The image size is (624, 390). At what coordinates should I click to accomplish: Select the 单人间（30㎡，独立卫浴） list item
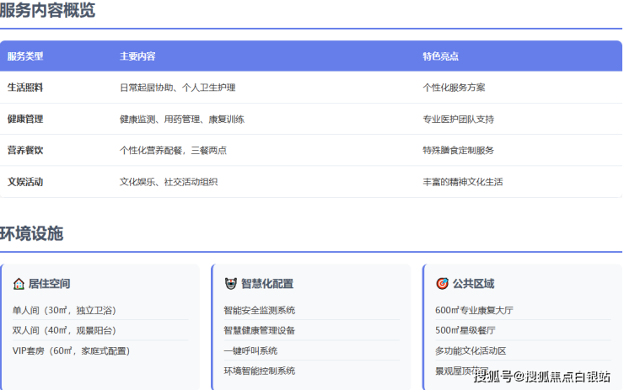point(64,311)
